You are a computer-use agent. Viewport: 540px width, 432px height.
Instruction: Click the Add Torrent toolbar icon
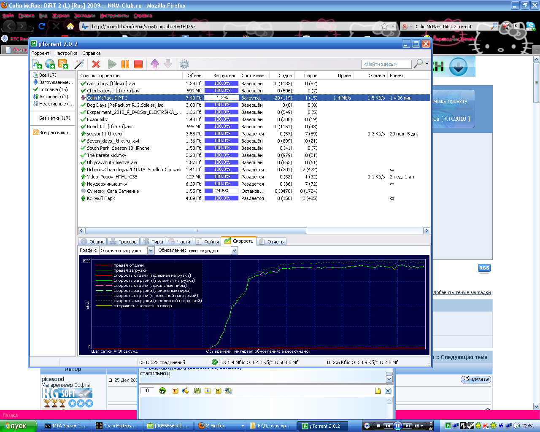pyautogui.click(x=37, y=64)
